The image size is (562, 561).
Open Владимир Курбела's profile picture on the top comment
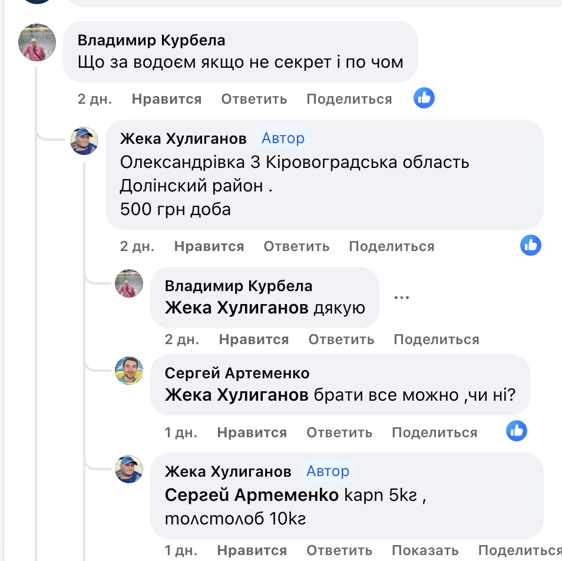37,42
